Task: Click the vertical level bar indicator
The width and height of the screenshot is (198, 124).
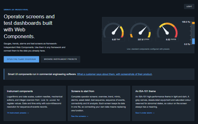Action: [x=193, y=33]
